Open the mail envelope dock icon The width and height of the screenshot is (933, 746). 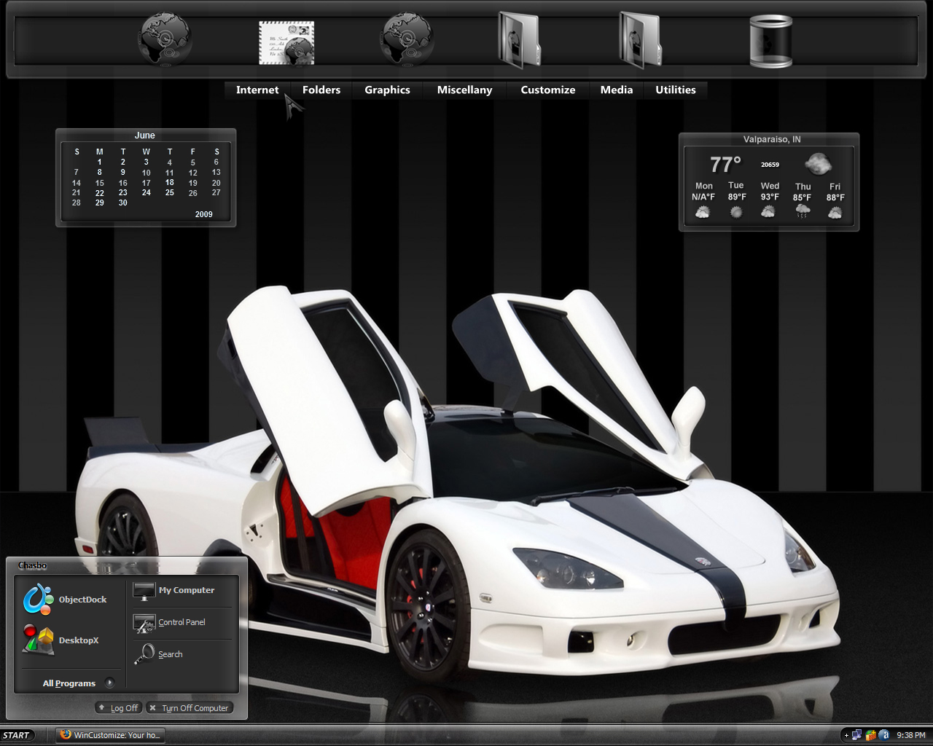pyautogui.click(x=286, y=42)
